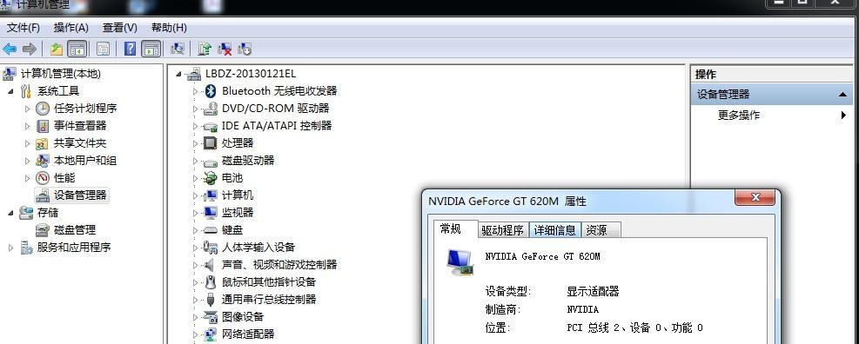Expand the 事件查看器 node

coord(27,126)
